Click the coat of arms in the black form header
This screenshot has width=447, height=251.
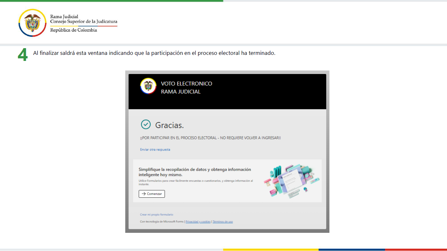pos(148,86)
